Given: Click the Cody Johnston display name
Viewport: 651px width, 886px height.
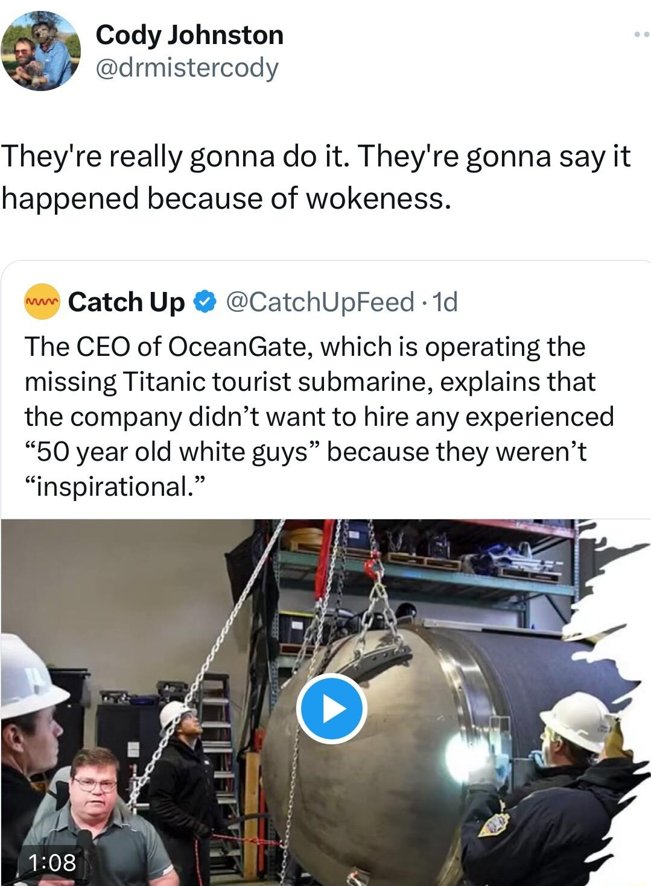Looking at the screenshot, I should tap(189, 34).
